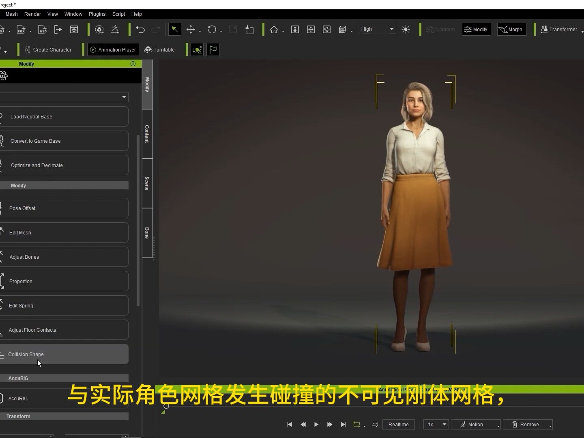584x438 pixels.
Task: Click the FBX export icon
Action: click(x=21, y=30)
